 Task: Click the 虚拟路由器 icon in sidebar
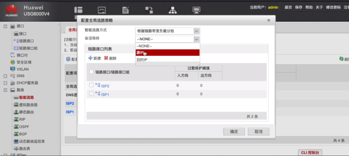tap(16, 105)
